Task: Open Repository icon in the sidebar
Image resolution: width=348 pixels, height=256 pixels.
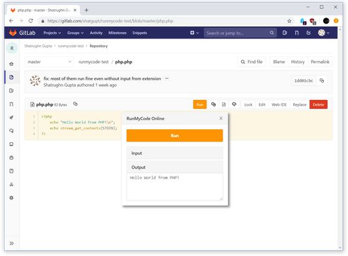Action: [12, 77]
